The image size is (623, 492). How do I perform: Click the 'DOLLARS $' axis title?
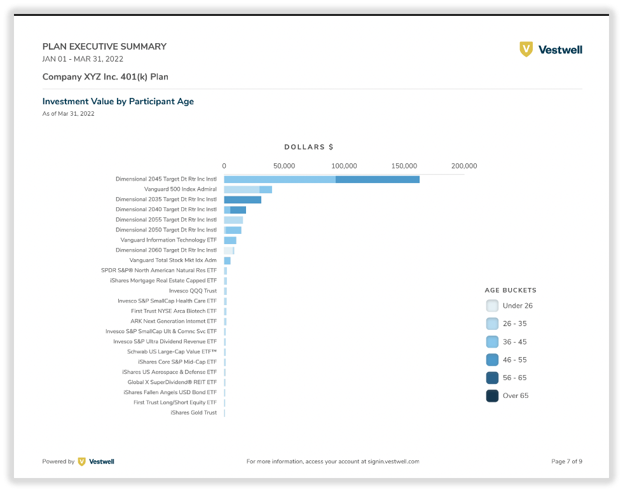tap(309, 147)
